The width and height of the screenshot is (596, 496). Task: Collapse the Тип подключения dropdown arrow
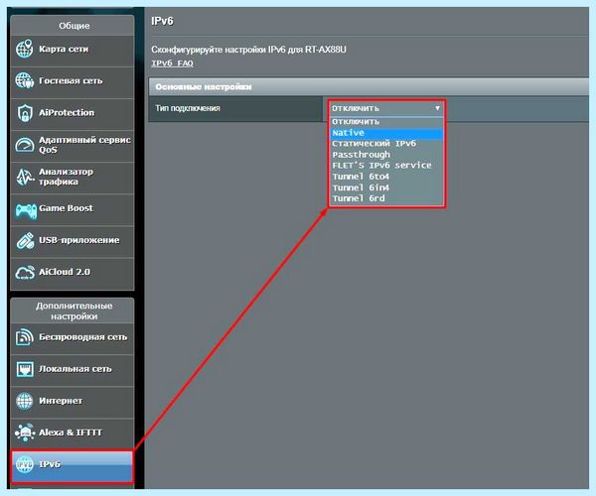(437, 108)
